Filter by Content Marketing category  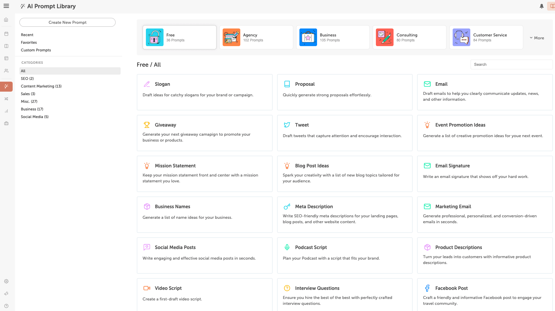click(x=41, y=86)
